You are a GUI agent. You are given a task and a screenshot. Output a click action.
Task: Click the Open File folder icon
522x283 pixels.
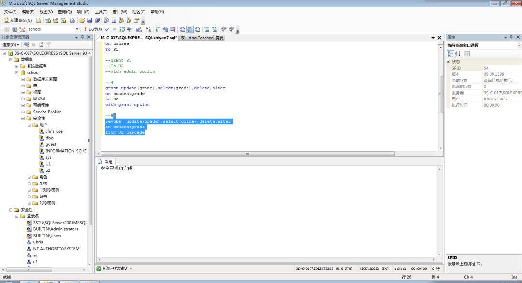pos(82,20)
